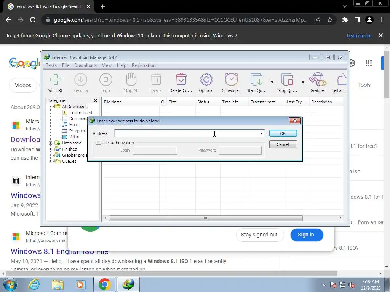Click the Videos filter chip on Google

click(23, 85)
